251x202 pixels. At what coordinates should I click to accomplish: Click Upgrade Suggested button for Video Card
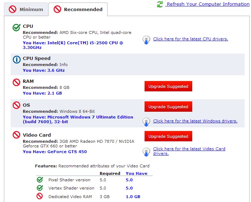[x=168, y=136]
